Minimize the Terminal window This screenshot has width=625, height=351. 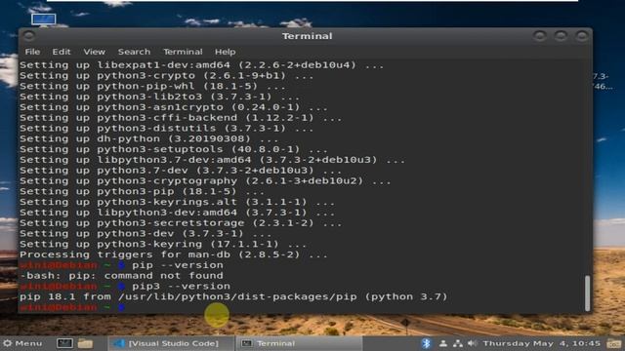click(540, 36)
